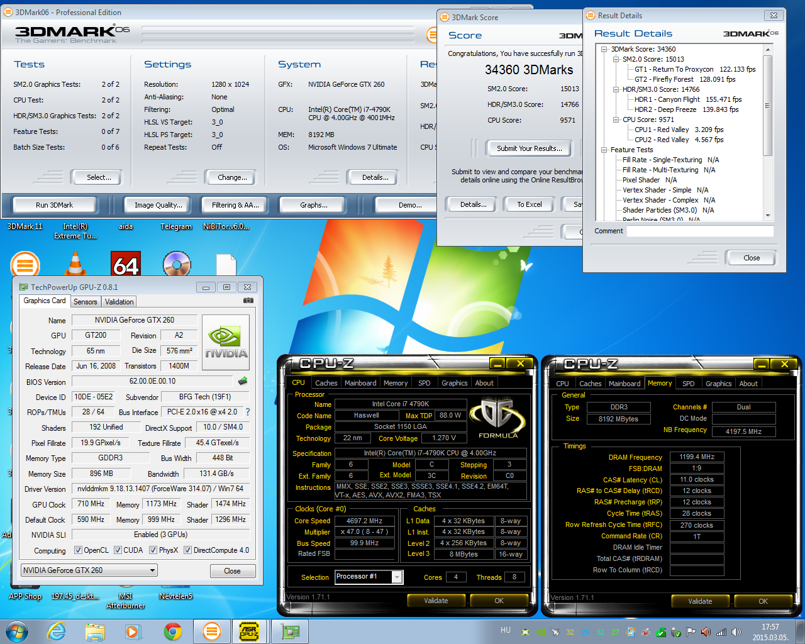
Task: Open the disc-shaped desktop icon
Action: [177, 264]
